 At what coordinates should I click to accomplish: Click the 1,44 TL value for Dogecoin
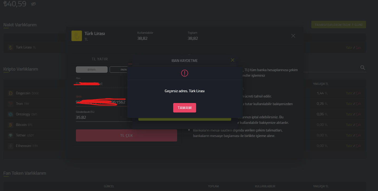(322, 93)
